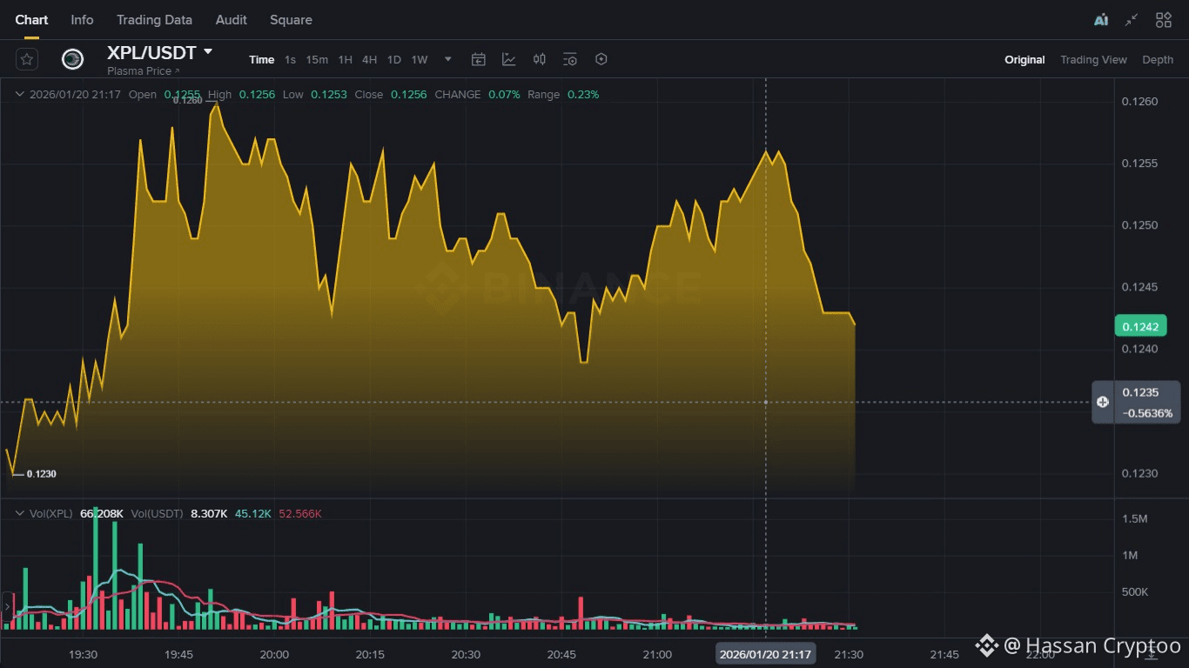The width and height of the screenshot is (1189, 668).
Task: Switch to the 1H interval
Action: pos(345,59)
